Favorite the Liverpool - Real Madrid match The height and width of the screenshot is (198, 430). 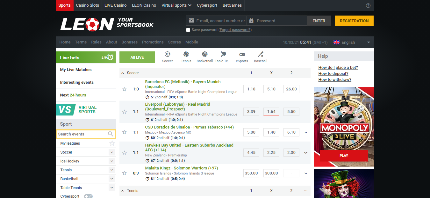pyautogui.click(x=125, y=112)
